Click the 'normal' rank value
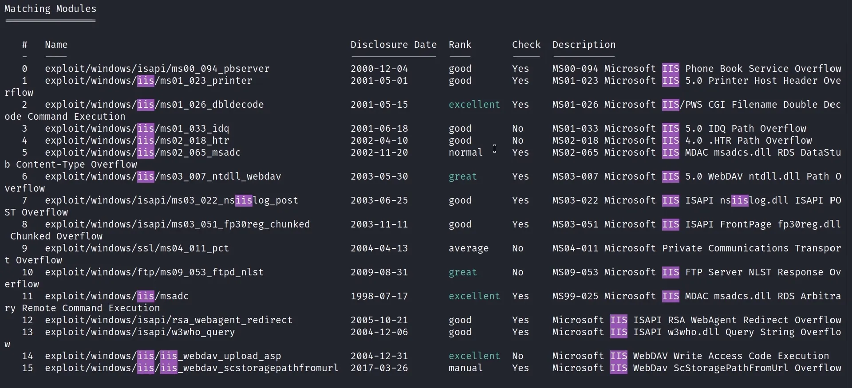The height and width of the screenshot is (388, 852). point(465,153)
